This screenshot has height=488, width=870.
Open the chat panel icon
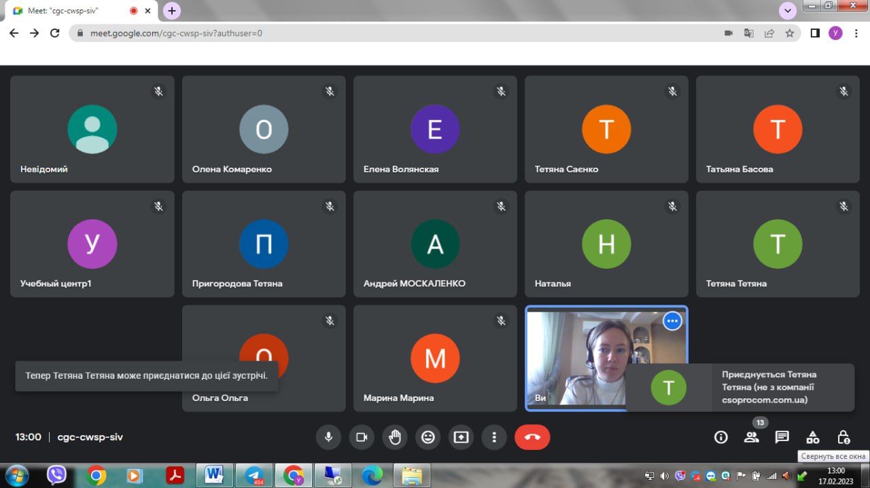(x=782, y=437)
